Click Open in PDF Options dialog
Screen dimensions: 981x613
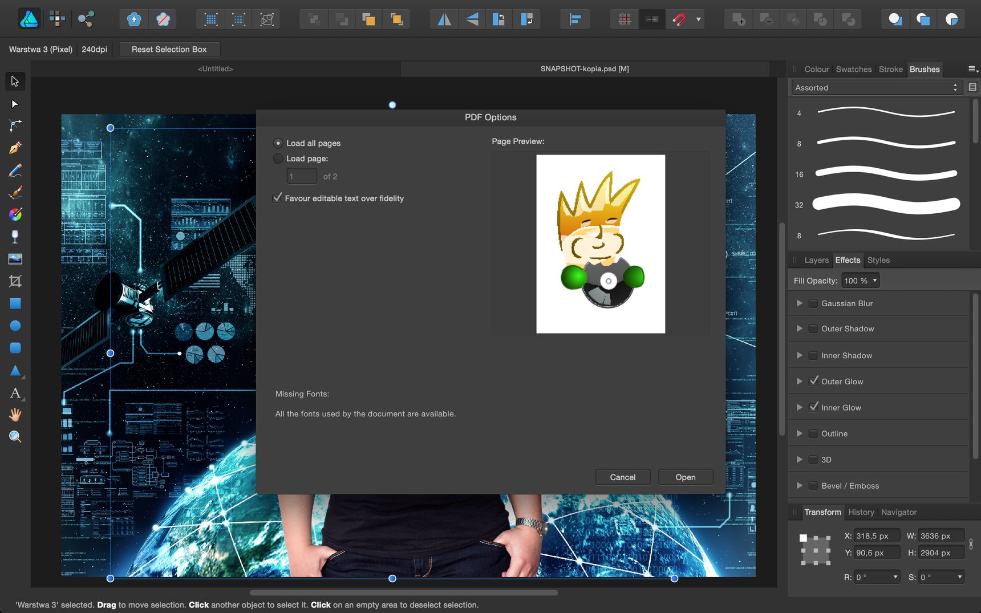[686, 477]
